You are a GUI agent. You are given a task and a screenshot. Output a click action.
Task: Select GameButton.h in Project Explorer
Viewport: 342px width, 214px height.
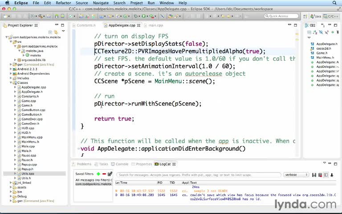click(32, 115)
